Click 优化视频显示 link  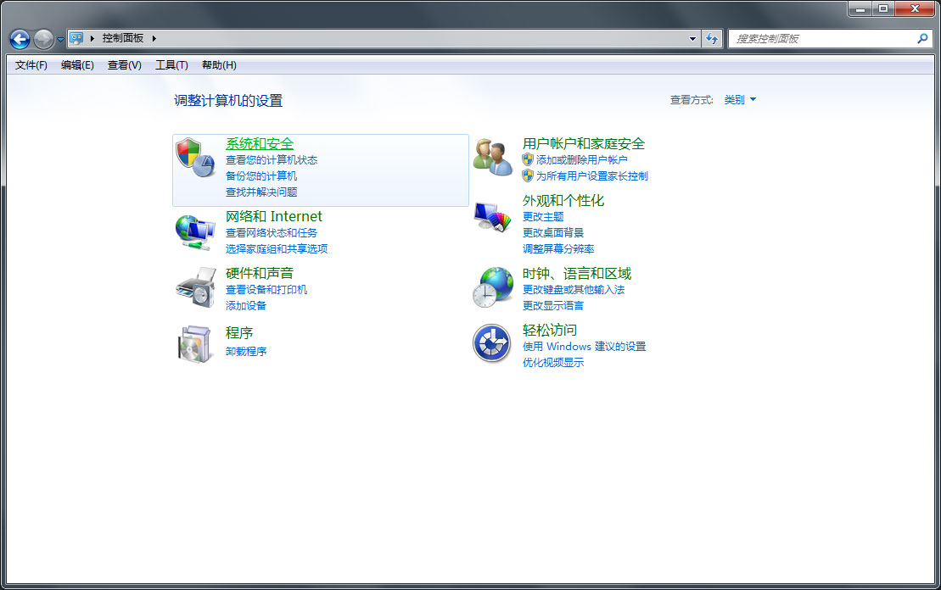[x=552, y=363]
